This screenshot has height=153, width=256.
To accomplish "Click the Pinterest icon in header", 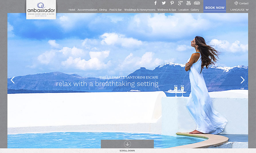I will coord(172,3).
